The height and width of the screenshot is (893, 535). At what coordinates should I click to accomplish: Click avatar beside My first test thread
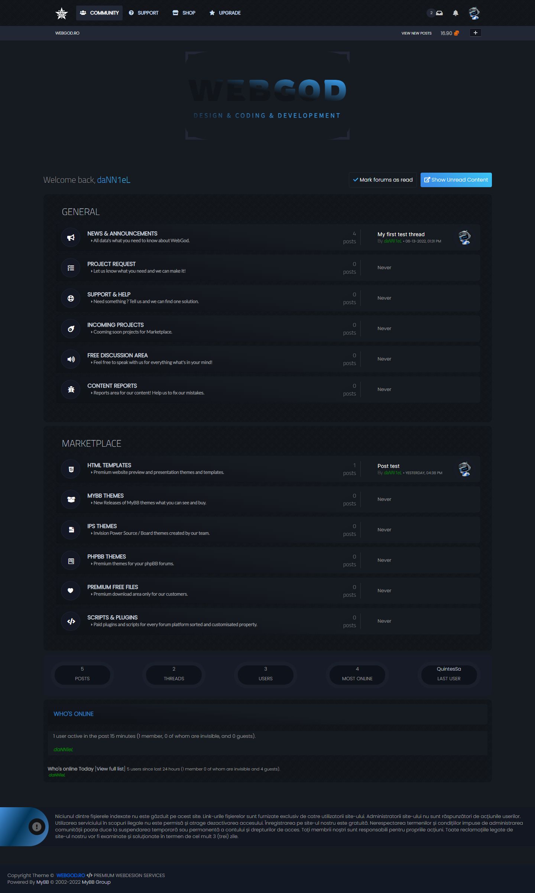point(464,237)
